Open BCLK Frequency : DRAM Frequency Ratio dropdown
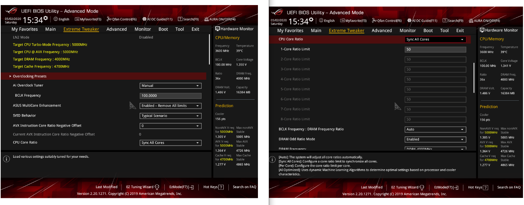Viewport: 524px width, 205px height. pos(436,129)
